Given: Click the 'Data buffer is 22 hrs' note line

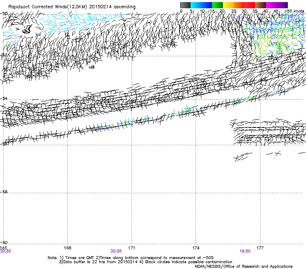Looking at the screenshot, I should pyautogui.click(x=146, y=262).
